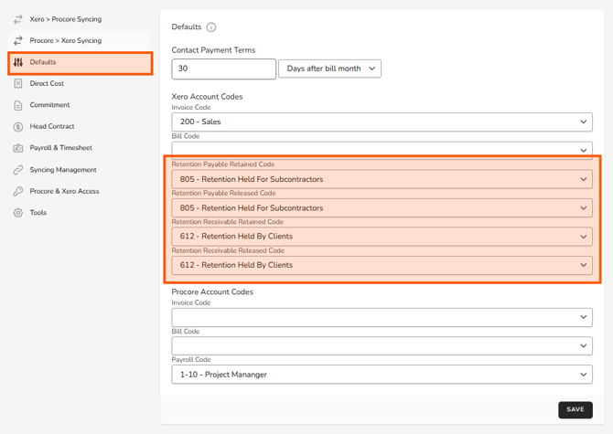This screenshot has height=434, width=613.
Task: Click the Xero Account Codes heading
Action: (x=207, y=97)
